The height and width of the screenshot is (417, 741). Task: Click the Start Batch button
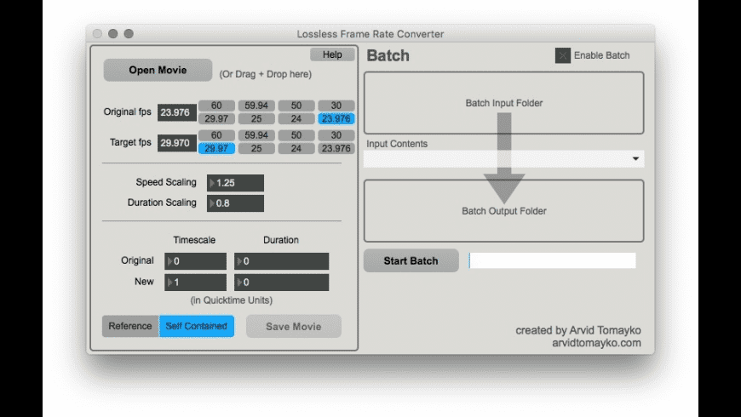click(x=411, y=260)
